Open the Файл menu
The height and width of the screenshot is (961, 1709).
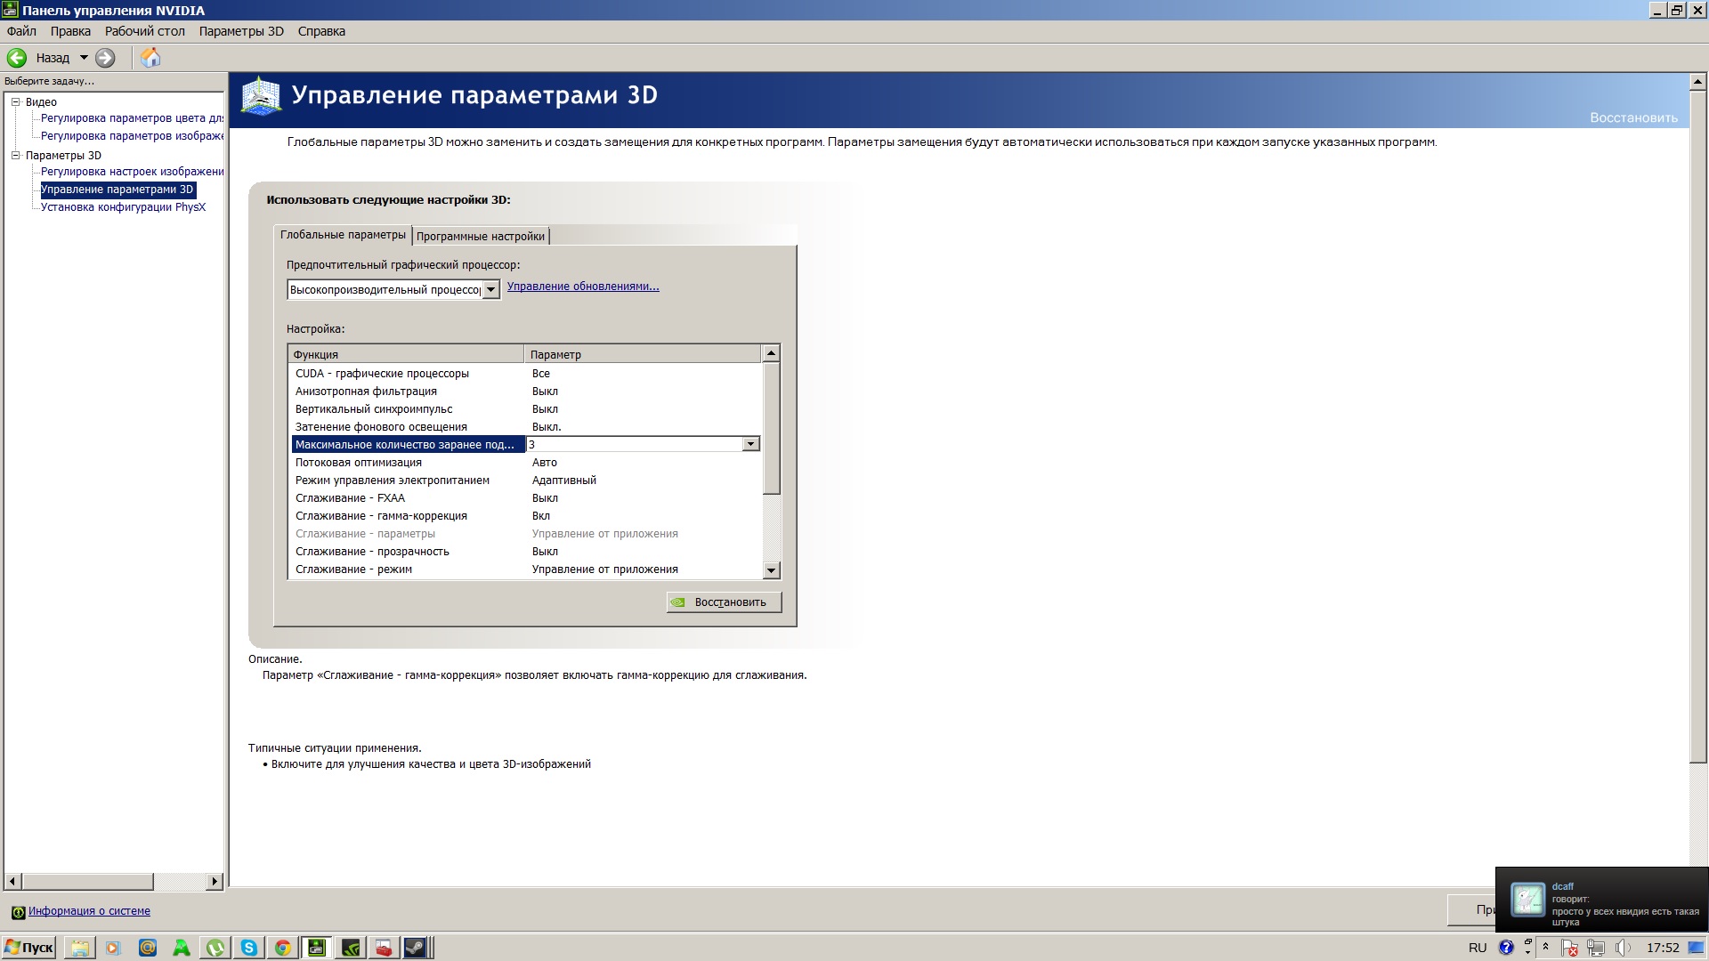[21, 31]
